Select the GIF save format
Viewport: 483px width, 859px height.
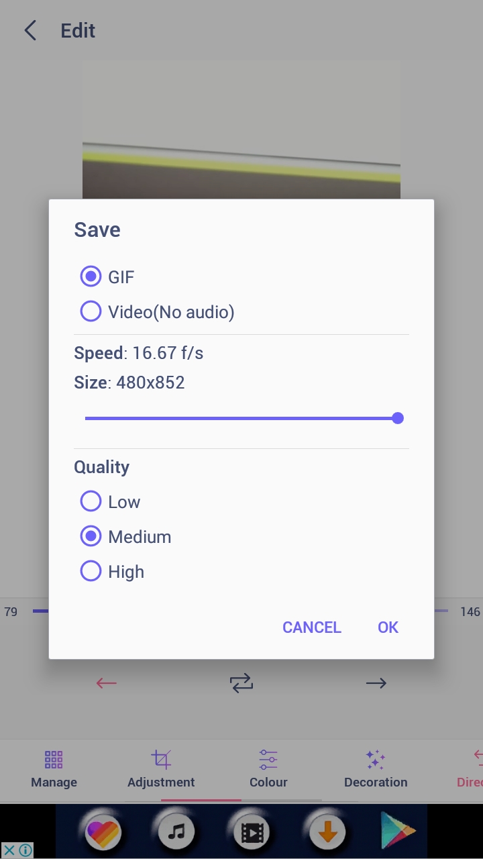pyautogui.click(x=91, y=276)
